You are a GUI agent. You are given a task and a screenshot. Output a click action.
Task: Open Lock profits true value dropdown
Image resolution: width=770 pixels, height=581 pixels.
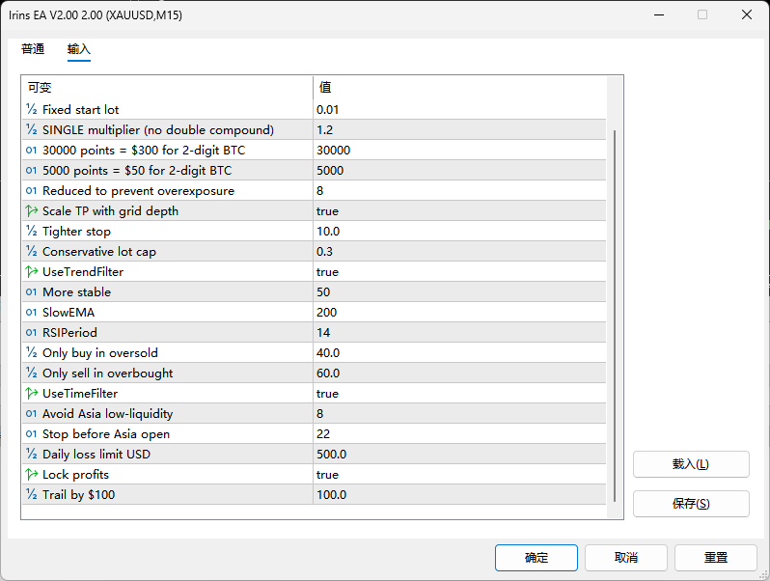(x=459, y=475)
